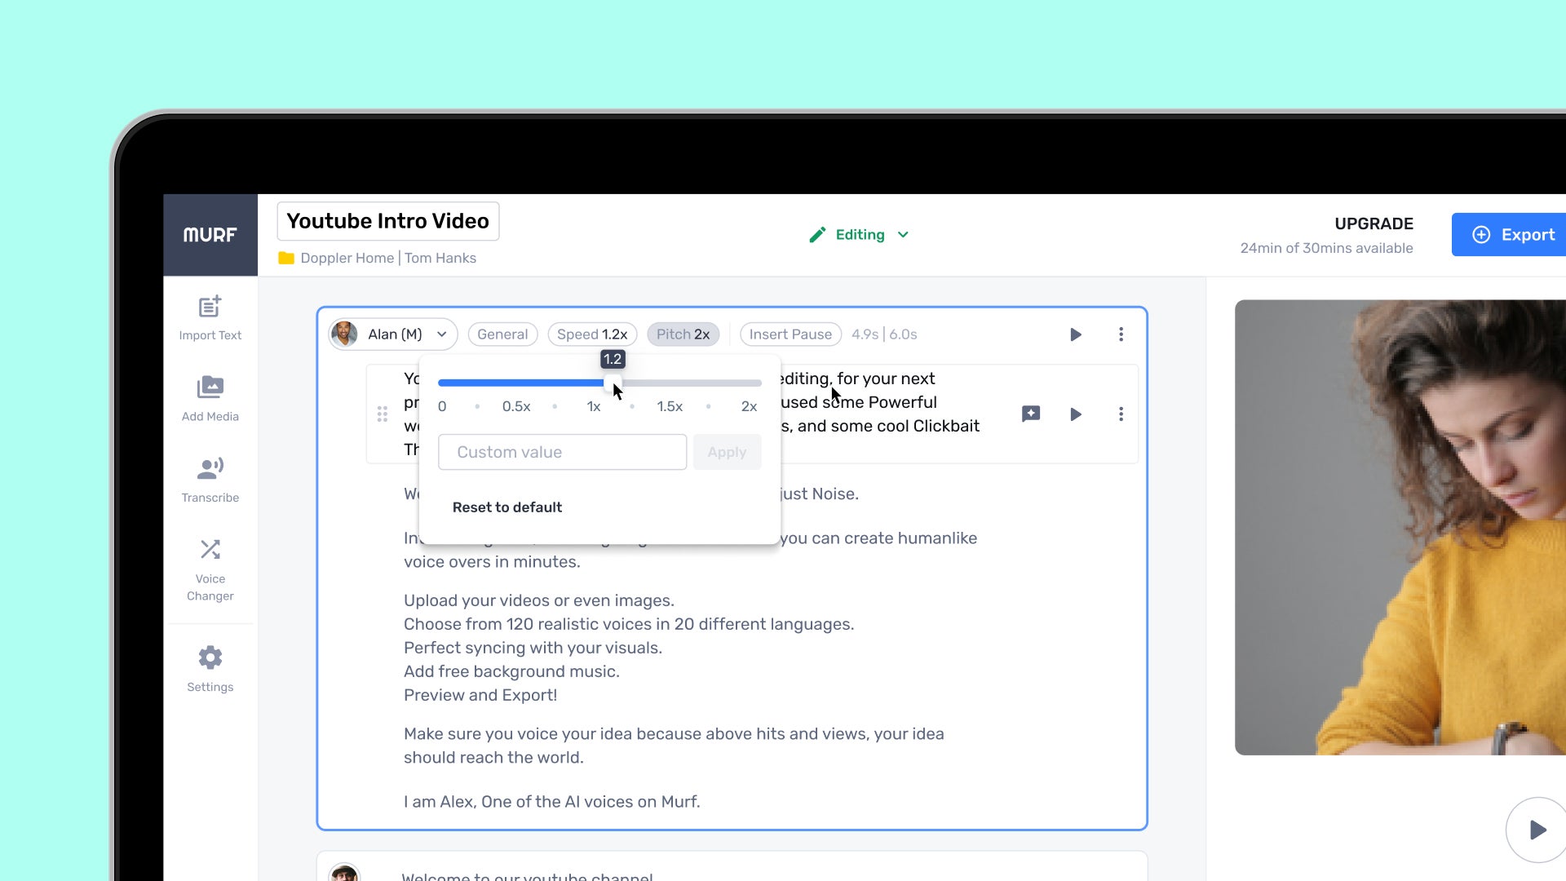1566x881 pixels.
Task: Click the Apply button for custom value
Action: coord(726,452)
